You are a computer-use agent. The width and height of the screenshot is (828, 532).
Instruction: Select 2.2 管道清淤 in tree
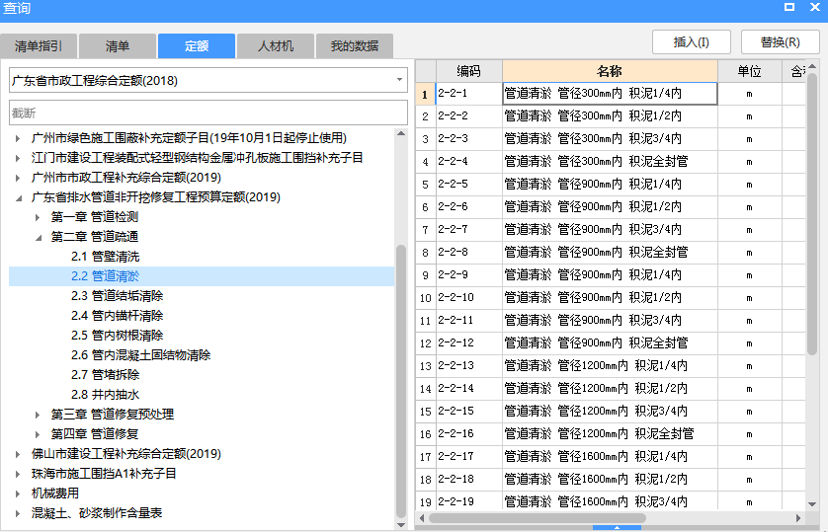[105, 276]
